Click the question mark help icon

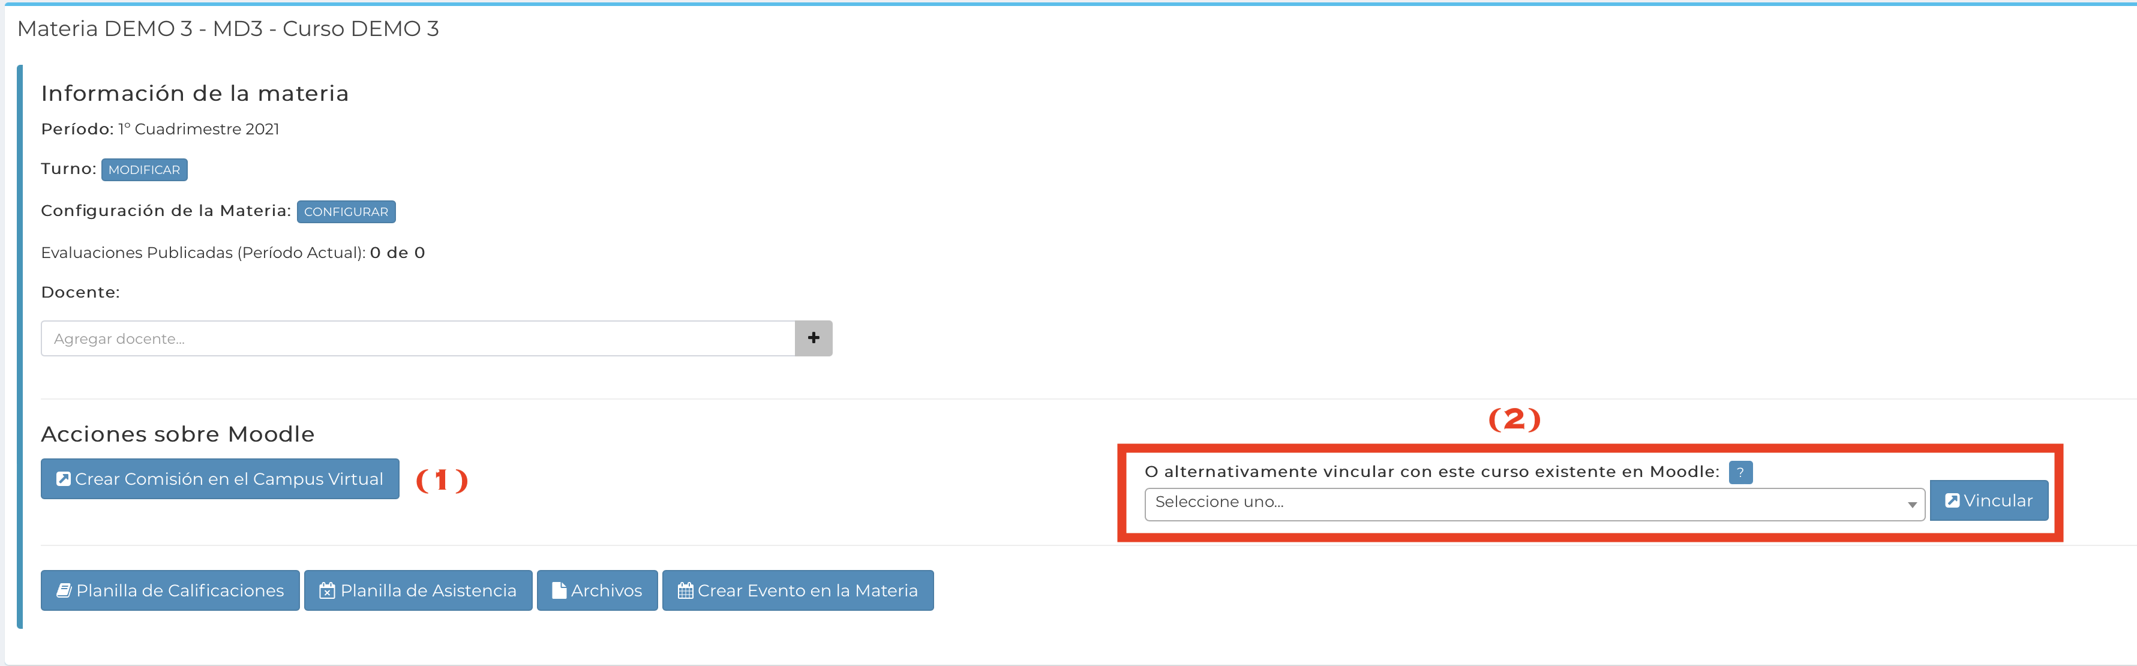pyautogui.click(x=1740, y=473)
